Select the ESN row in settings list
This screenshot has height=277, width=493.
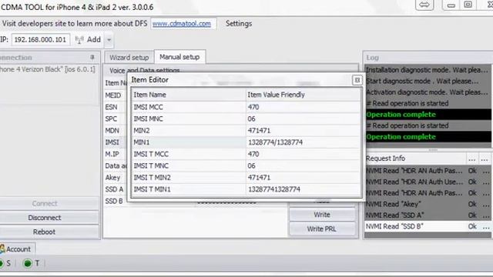point(111,107)
